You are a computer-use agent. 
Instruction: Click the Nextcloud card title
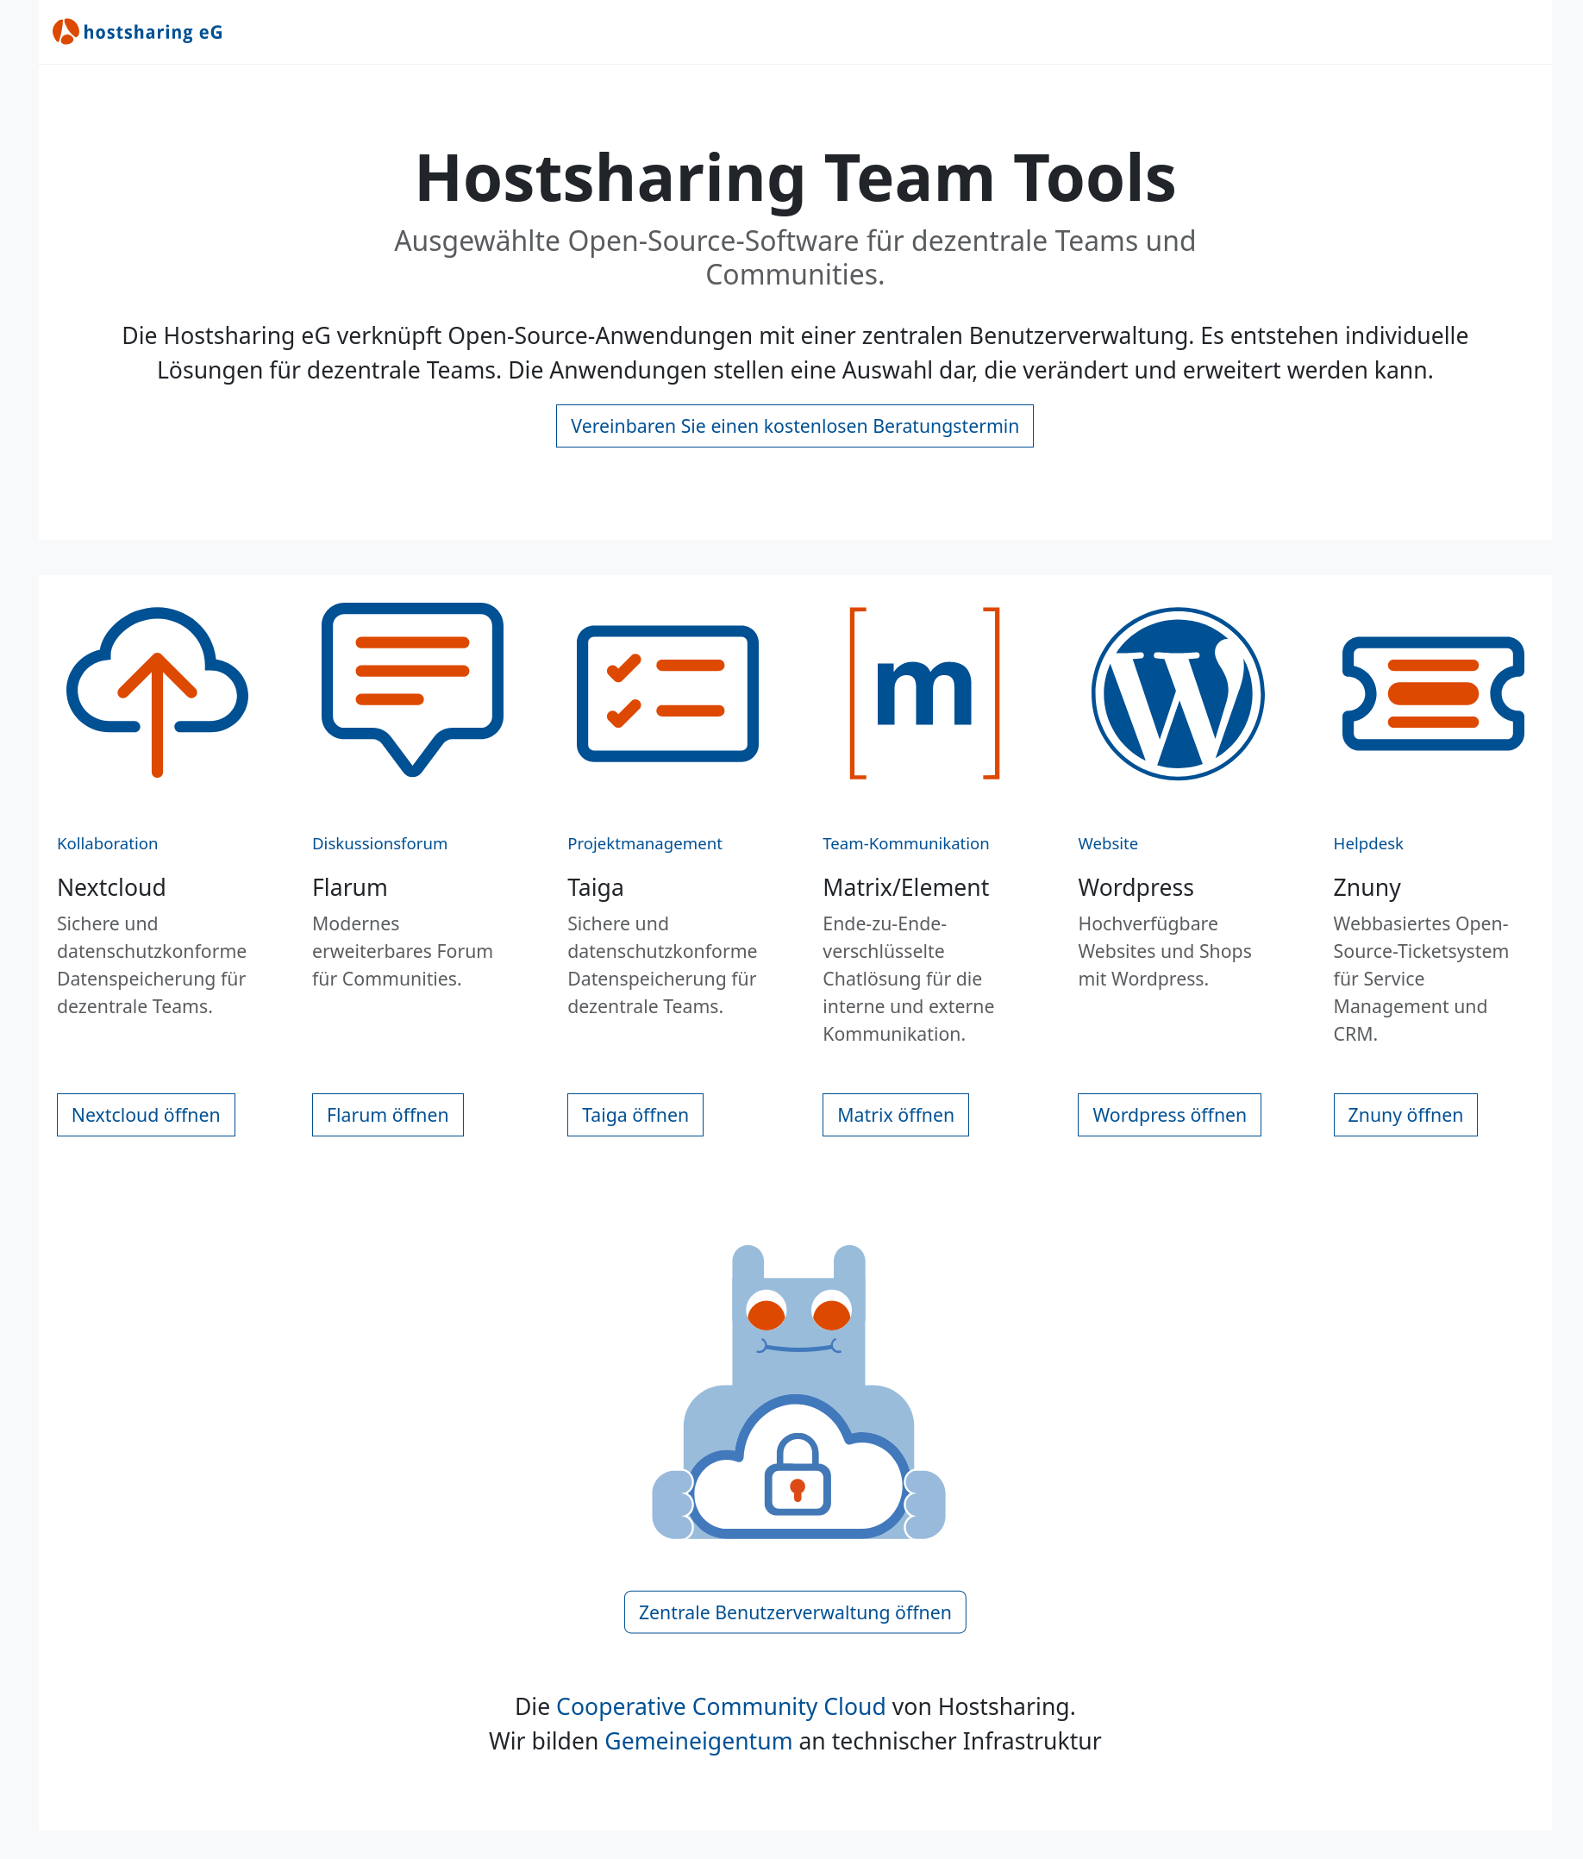tap(111, 887)
